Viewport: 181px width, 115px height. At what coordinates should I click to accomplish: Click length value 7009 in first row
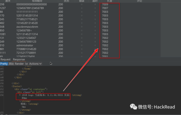(x=105, y=4)
